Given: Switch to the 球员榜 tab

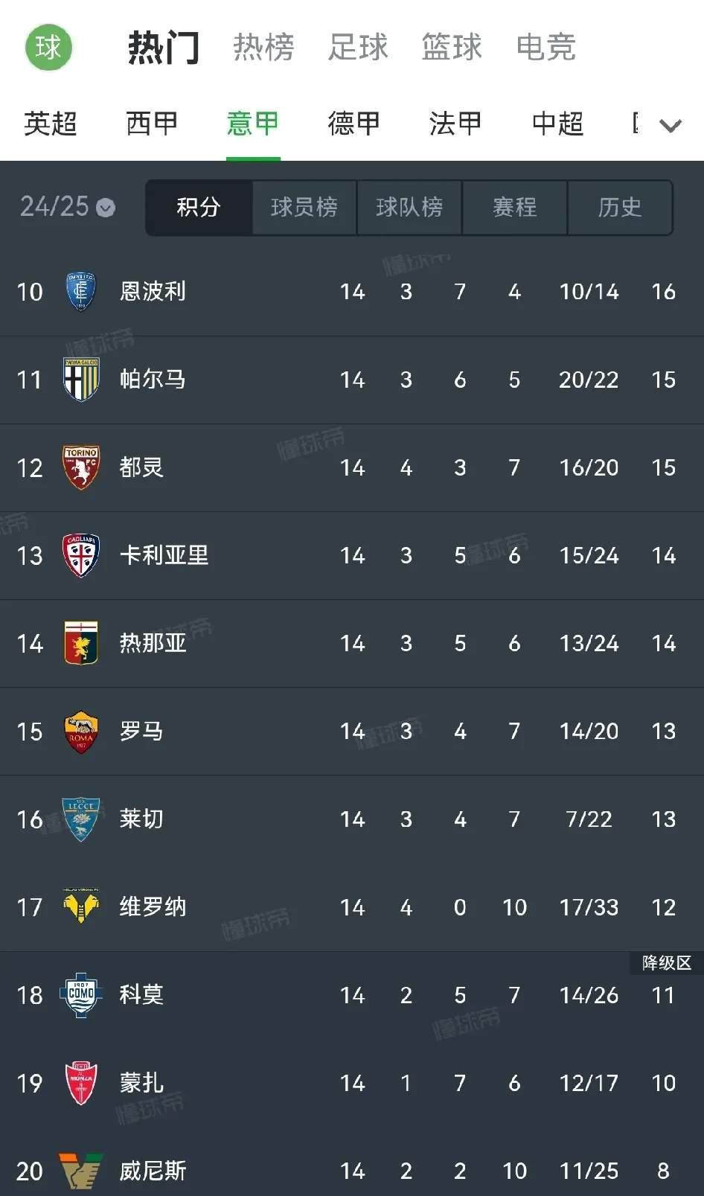Looking at the screenshot, I should click(304, 207).
